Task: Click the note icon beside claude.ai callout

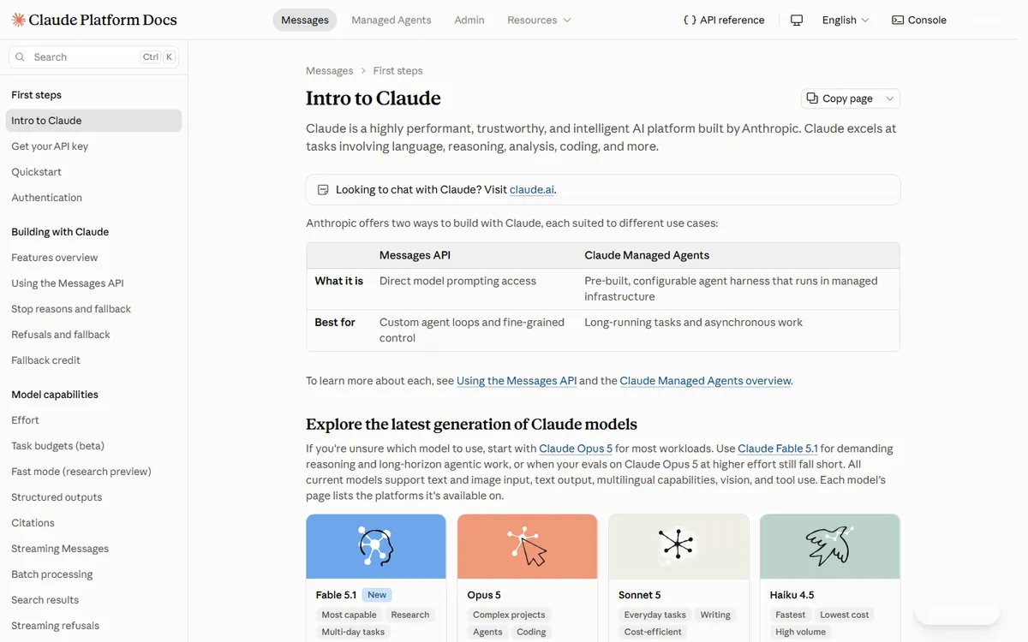Action: tap(323, 190)
